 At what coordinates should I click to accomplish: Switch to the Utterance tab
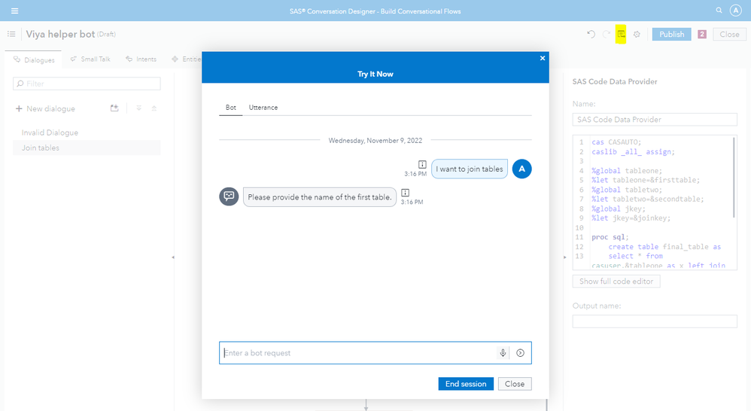263,108
